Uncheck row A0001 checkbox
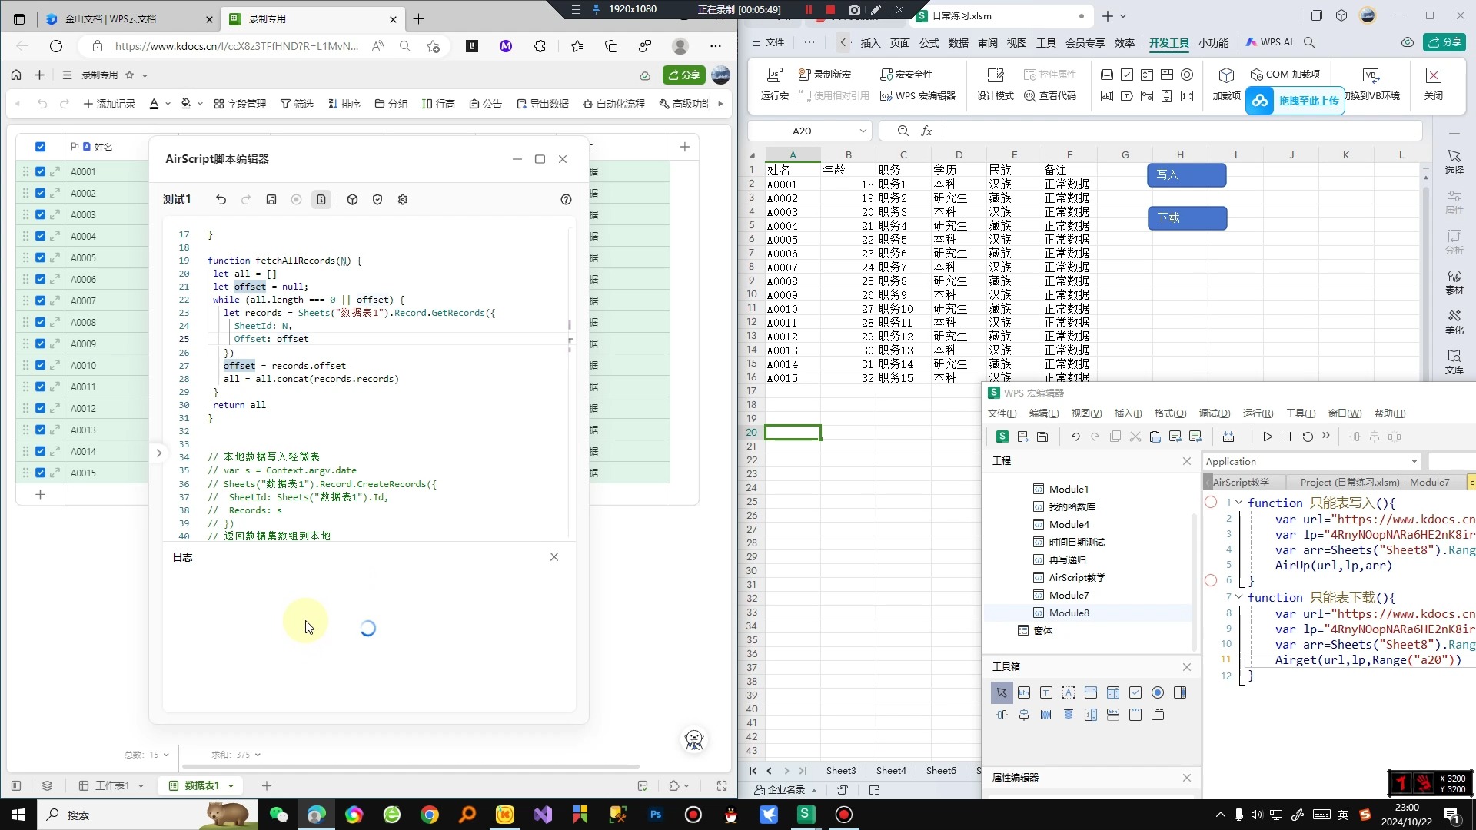 click(x=40, y=171)
